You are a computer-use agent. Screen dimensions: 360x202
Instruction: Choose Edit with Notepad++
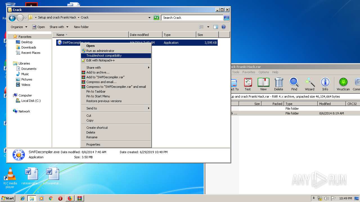coord(116,60)
